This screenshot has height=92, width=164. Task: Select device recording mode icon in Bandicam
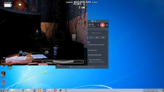tap(103, 38)
